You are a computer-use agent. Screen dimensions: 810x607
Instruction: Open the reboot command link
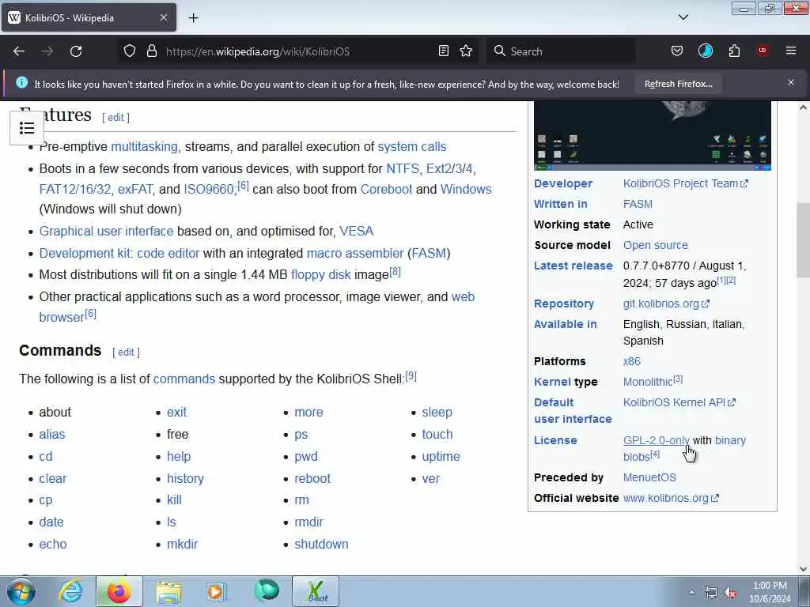(x=312, y=478)
